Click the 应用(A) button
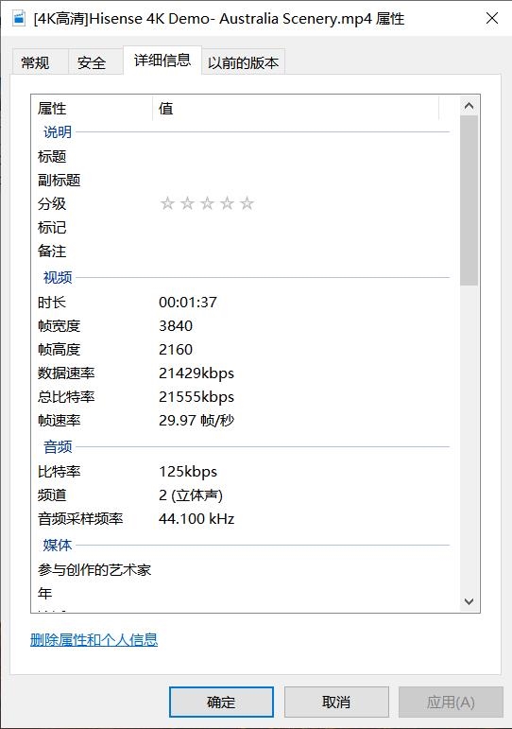This screenshot has width=512, height=729. tap(451, 702)
